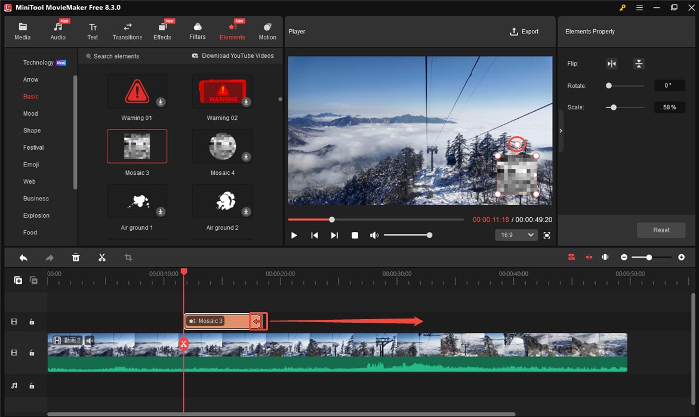Screen dimensions: 699x417
Task: Click the Rotate slider handle
Action: (608, 85)
